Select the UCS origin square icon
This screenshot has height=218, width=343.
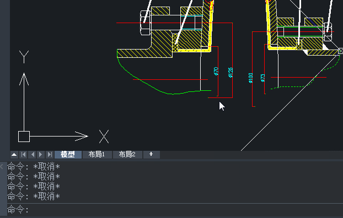(x=24, y=137)
